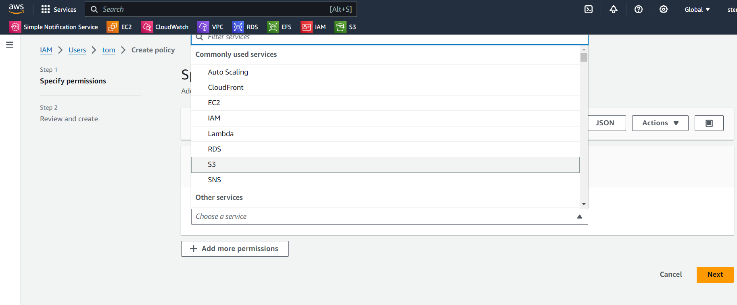Select S3 from the services list
Image resolution: width=737 pixels, height=305 pixels.
point(385,165)
